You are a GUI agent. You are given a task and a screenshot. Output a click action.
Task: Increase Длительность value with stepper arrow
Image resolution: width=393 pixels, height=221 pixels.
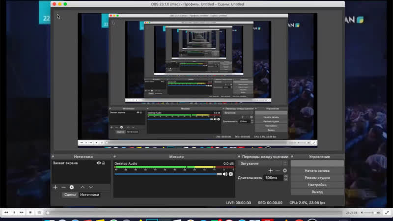(x=285, y=176)
